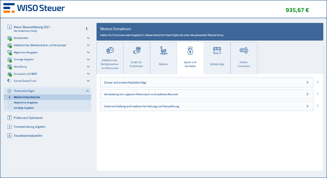This screenshot has width=327, height=178.
Task: Open step 2 Prüfen und Optimieren
Action: click(28, 118)
